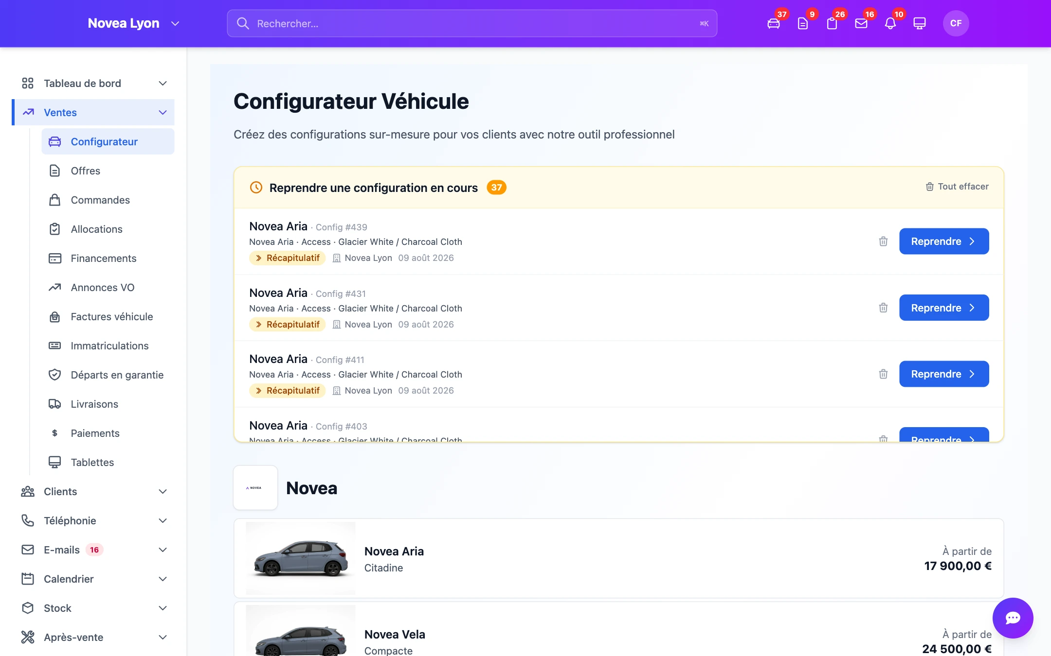The width and height of the screenshot is (1051, 656).
Task: Click the clock icon beside Reprendre heading
Action: [x=256, y=188]
